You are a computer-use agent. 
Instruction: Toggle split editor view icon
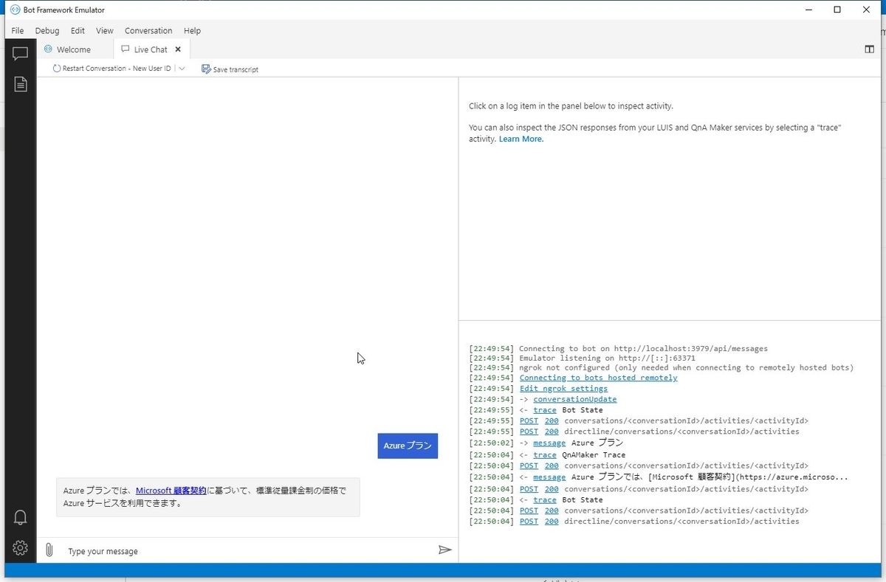869,49
